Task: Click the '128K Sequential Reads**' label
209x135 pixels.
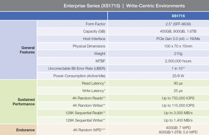Action: [x=85, y=113]
